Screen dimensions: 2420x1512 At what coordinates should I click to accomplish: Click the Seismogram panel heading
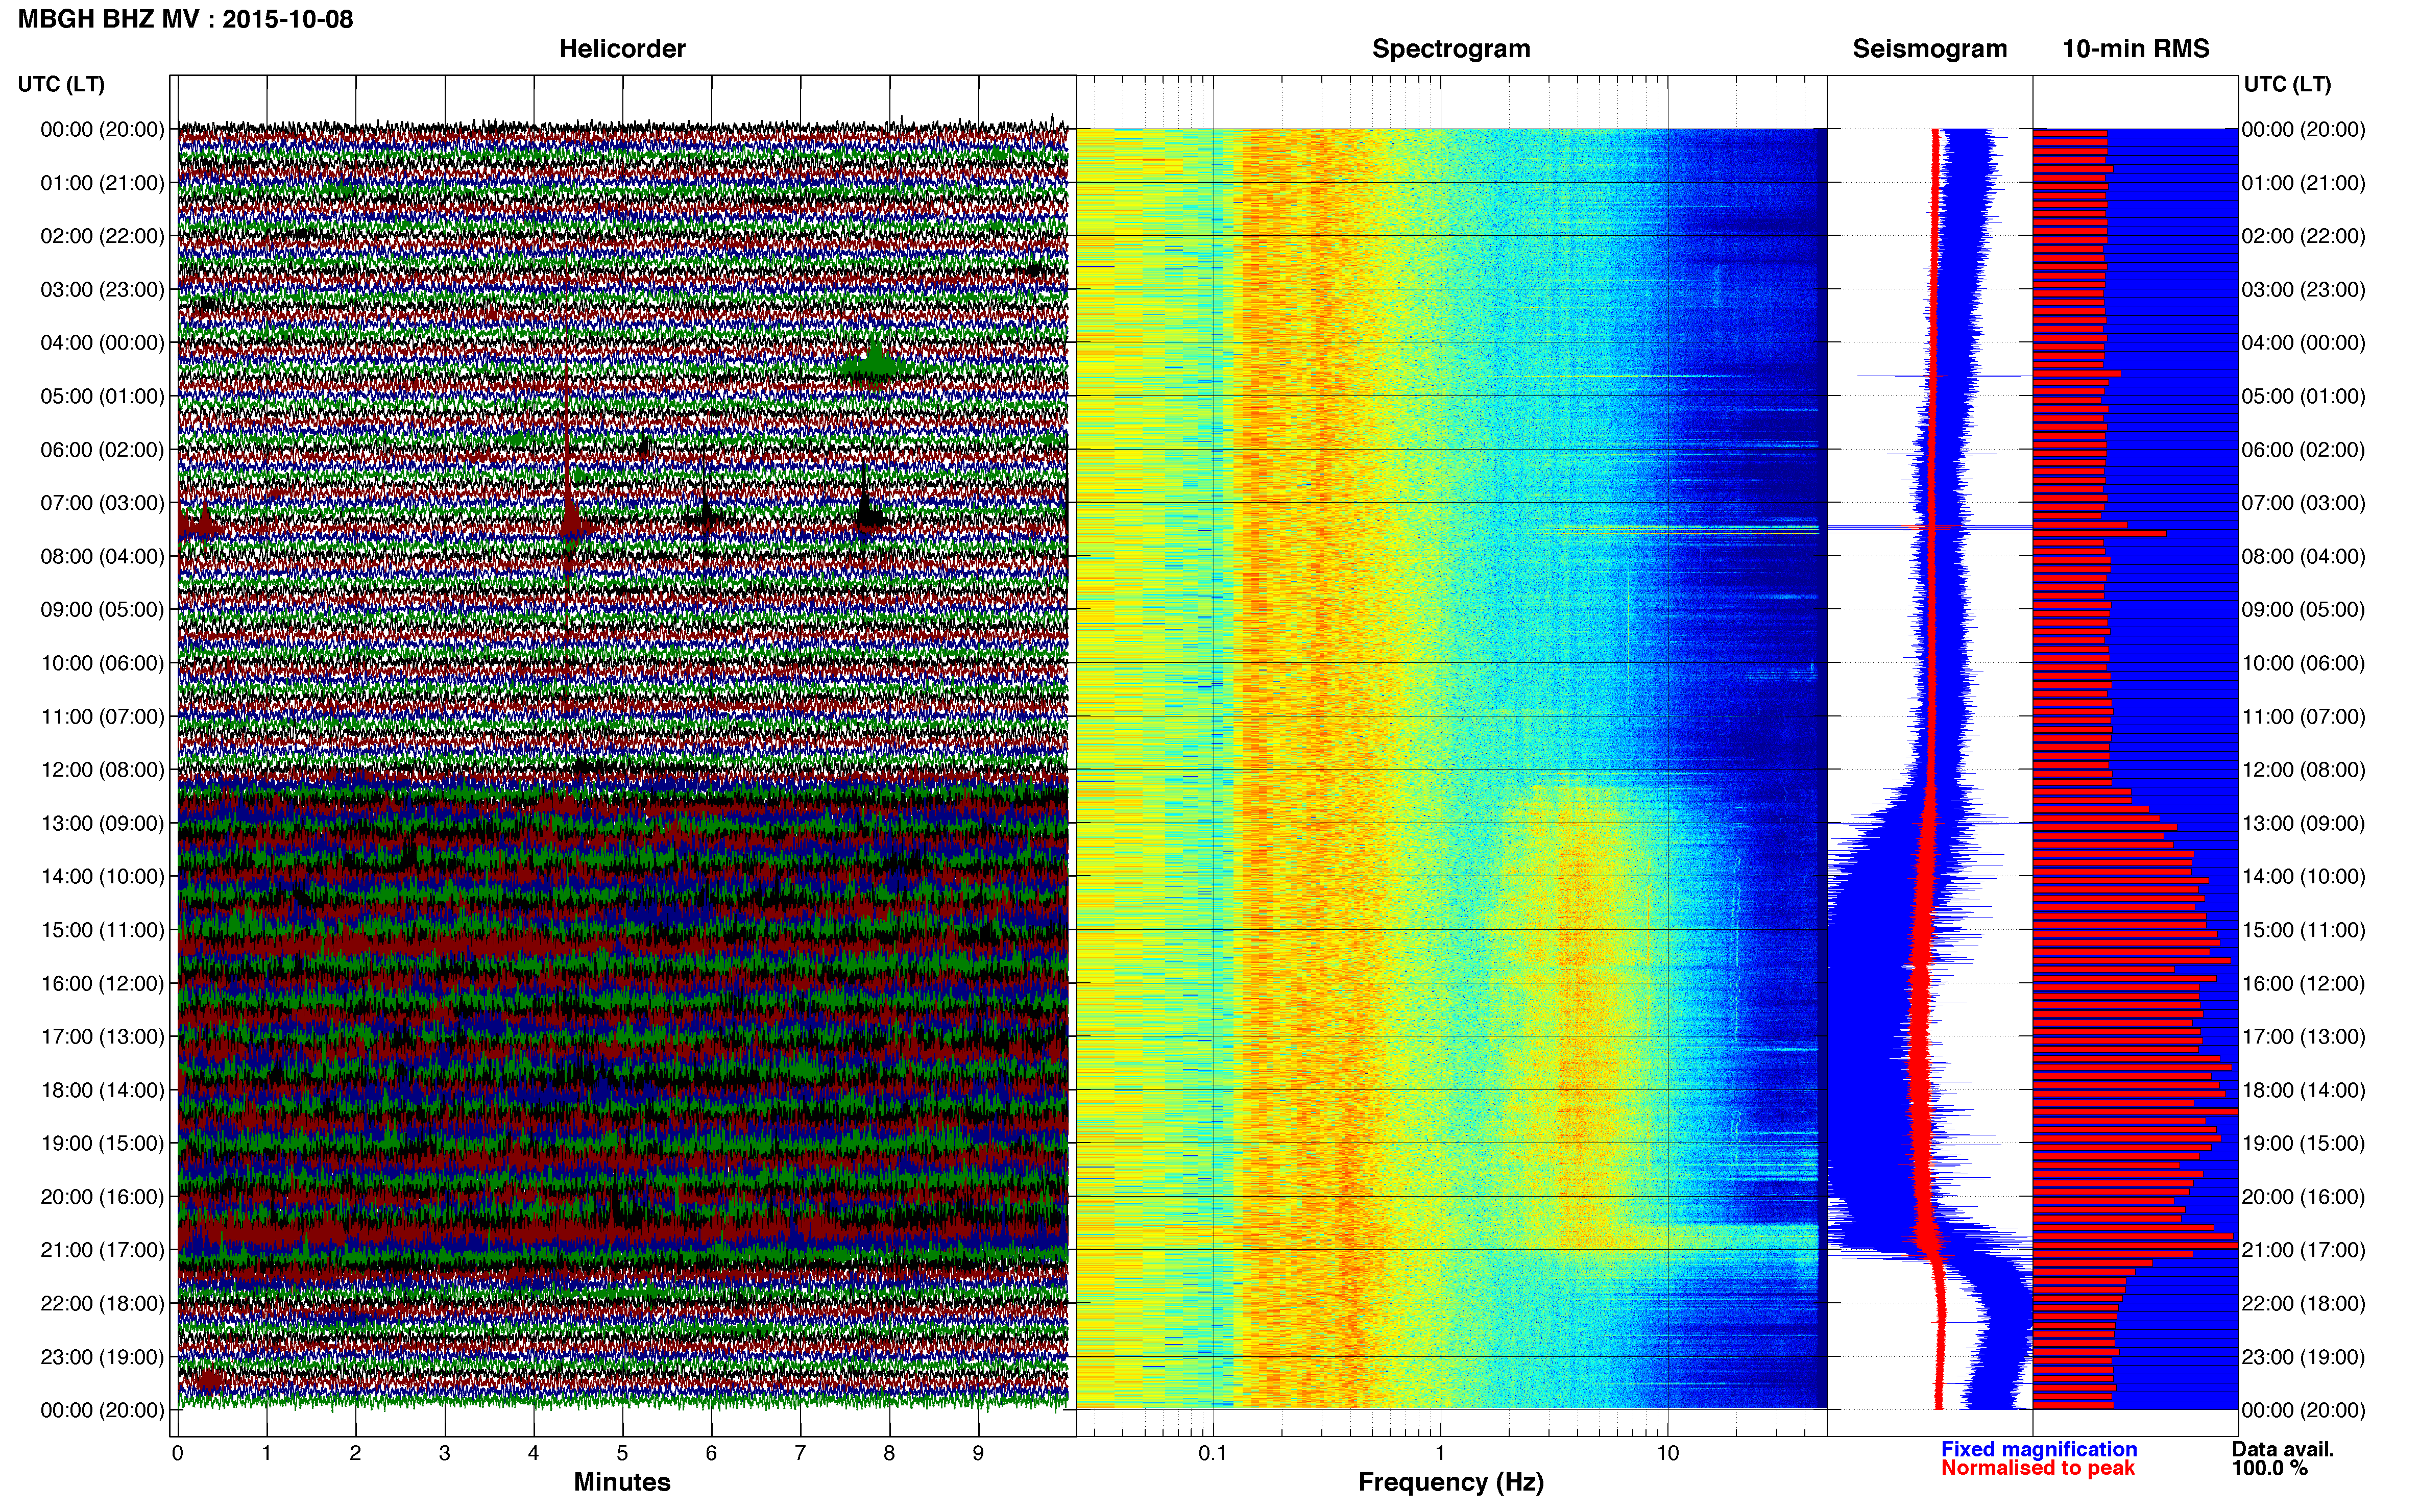pyautogui.click(x=1929, y=49)
